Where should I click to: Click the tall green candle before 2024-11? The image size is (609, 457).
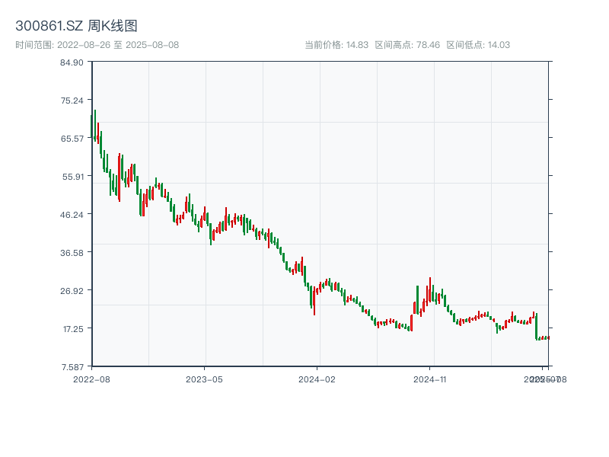coord(417,299)
